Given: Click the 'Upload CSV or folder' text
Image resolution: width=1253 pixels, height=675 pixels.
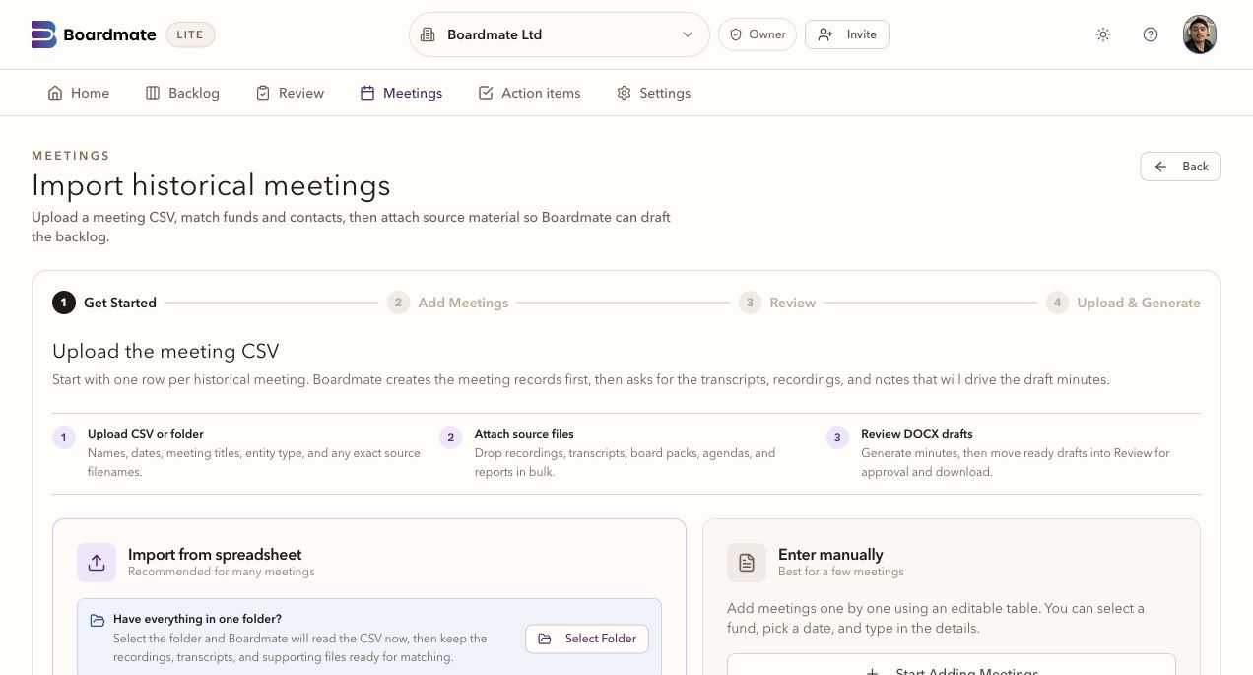Looking at the screenshot, I should 146,434.
